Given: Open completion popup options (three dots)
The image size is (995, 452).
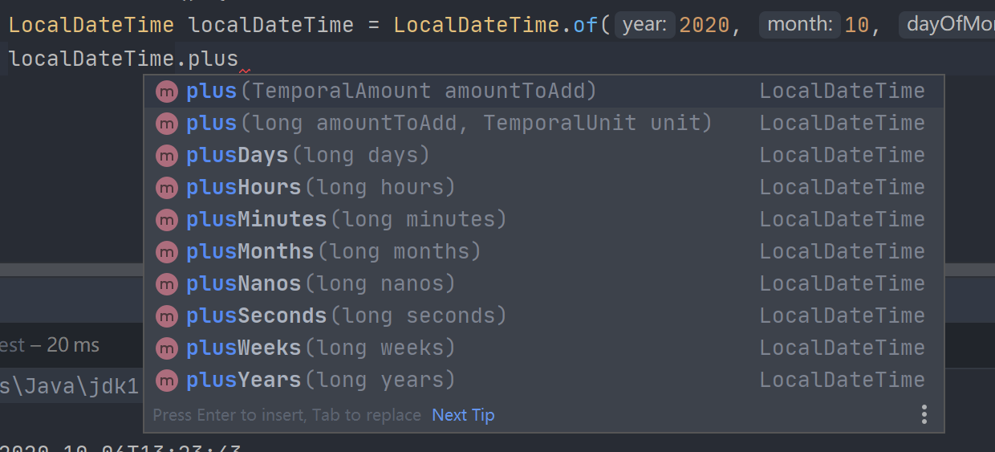Looking at the screenshot, I should tap(924, 414).
